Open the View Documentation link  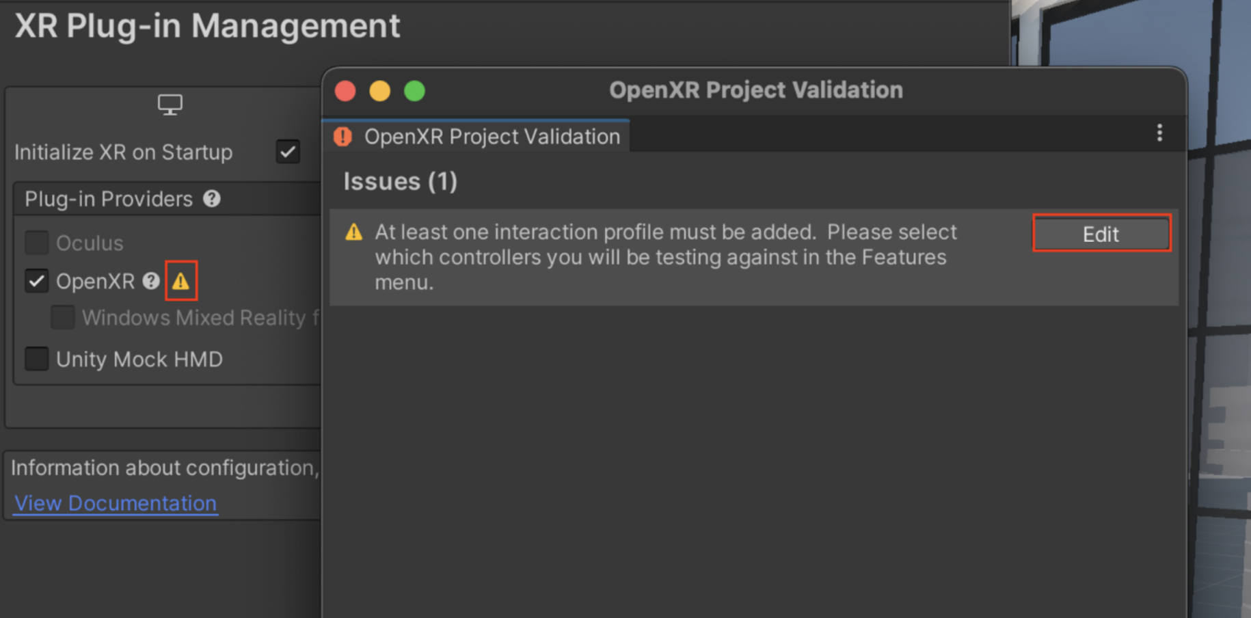tap(116, 503)
